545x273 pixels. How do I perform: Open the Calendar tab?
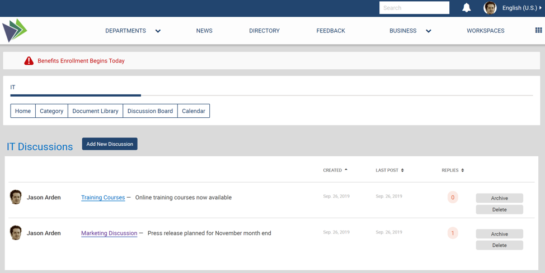[194, 111]
